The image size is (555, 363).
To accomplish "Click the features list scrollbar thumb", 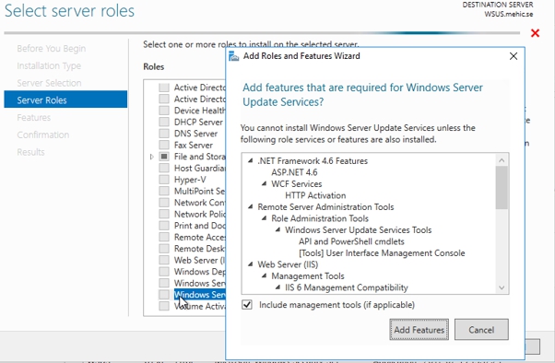I will coord(502,188).
